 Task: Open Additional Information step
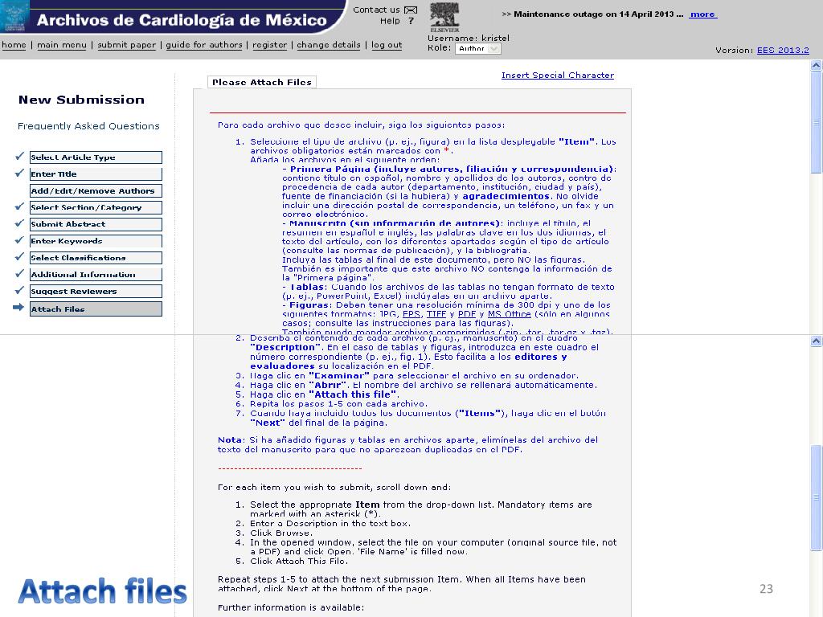coord(96,275)
